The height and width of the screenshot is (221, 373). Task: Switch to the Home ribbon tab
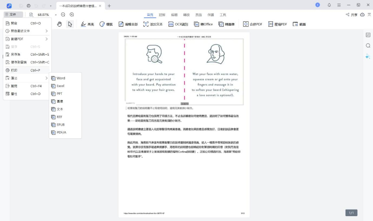pyautogui.click(x=150, y=15)
